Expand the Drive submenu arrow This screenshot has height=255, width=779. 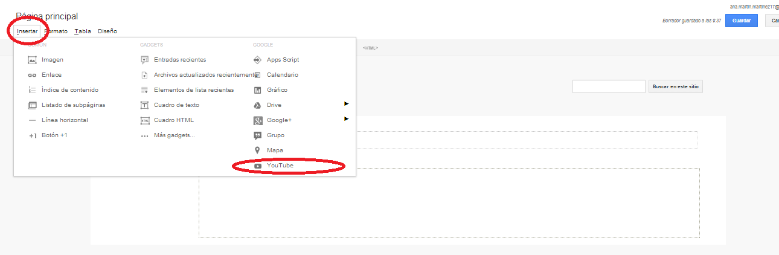[347, 104]
